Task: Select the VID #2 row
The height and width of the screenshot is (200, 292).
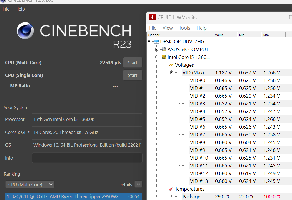Action: (x=241, y=96)
